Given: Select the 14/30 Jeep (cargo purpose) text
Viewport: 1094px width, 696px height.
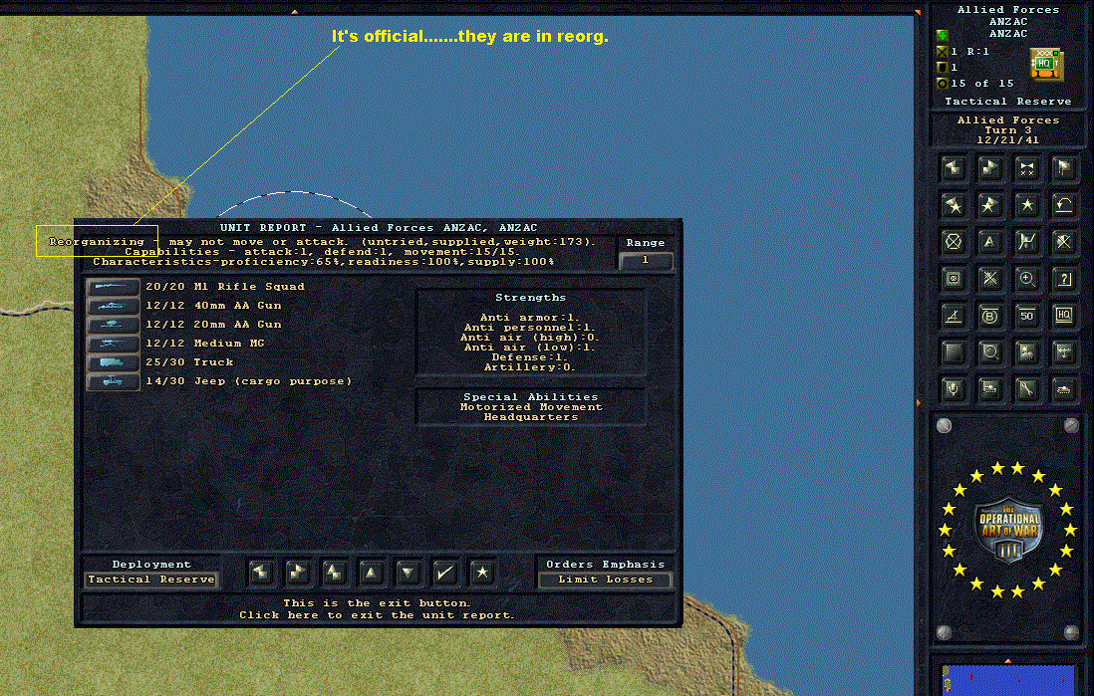Looking at the screenshot, I should pos(249,381).
